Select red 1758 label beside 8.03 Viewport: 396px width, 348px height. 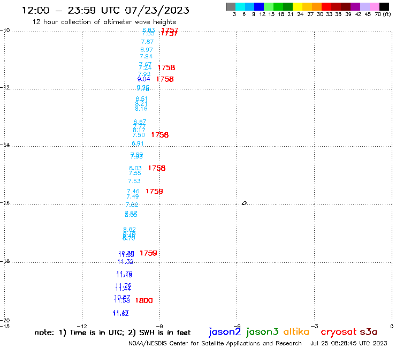157,168
